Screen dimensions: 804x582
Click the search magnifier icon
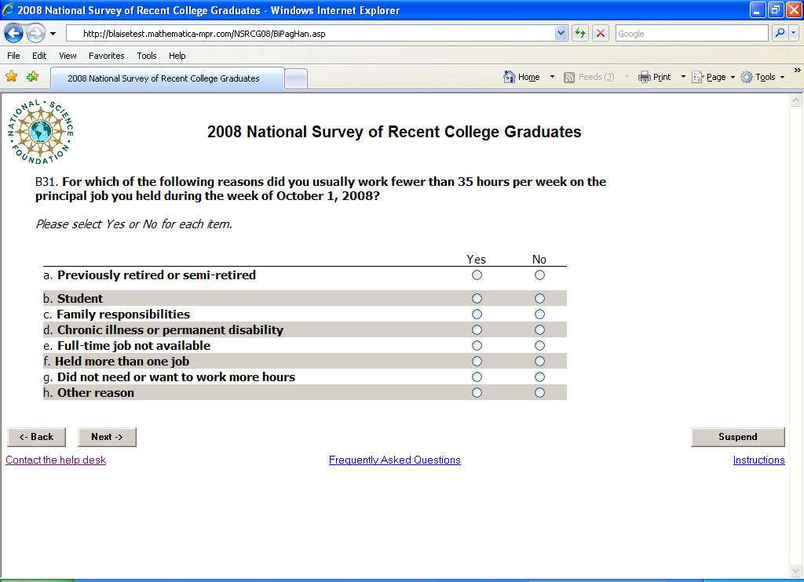tap(780, 34)
